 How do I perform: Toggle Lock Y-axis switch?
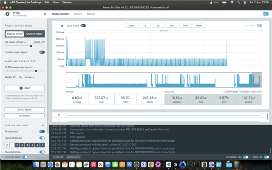tap(83, 25)
